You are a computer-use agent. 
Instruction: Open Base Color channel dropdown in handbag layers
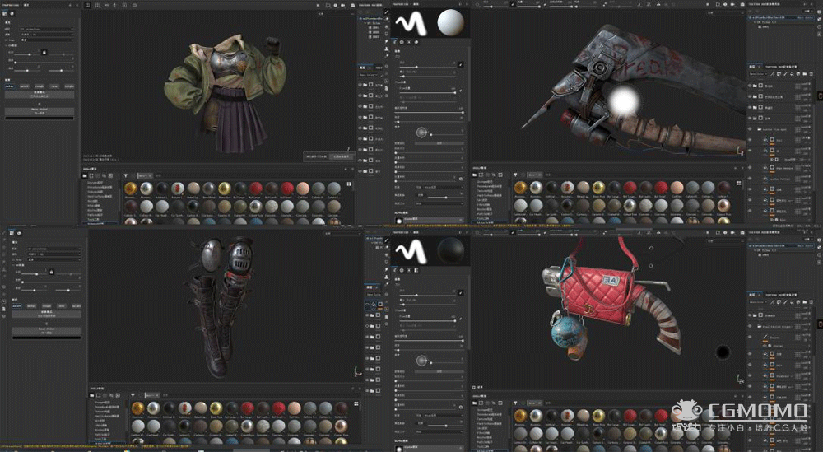point(759,302)
